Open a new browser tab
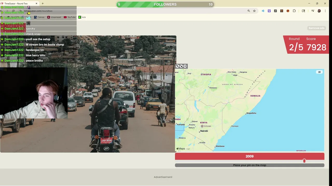The height and width of the screenshot is (186, 332). point(43,3)
